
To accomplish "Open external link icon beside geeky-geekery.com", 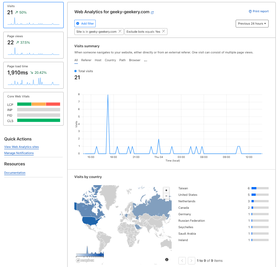I will (152, 12).
